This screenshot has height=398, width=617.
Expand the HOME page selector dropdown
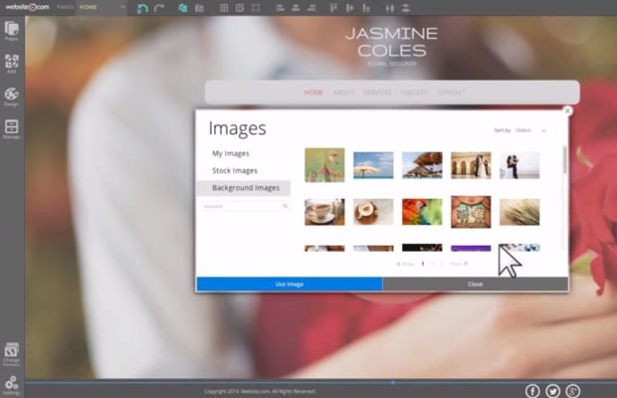[x=103, y=7]
